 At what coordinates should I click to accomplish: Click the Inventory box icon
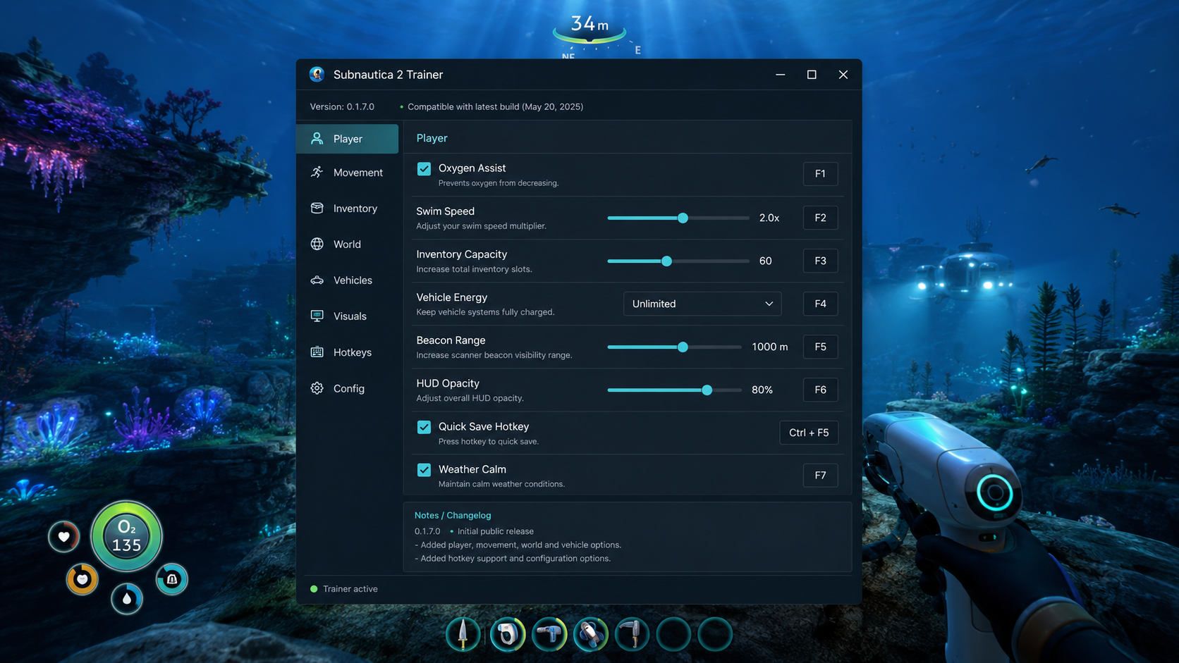pyautogui.click(x=317, y=208)
